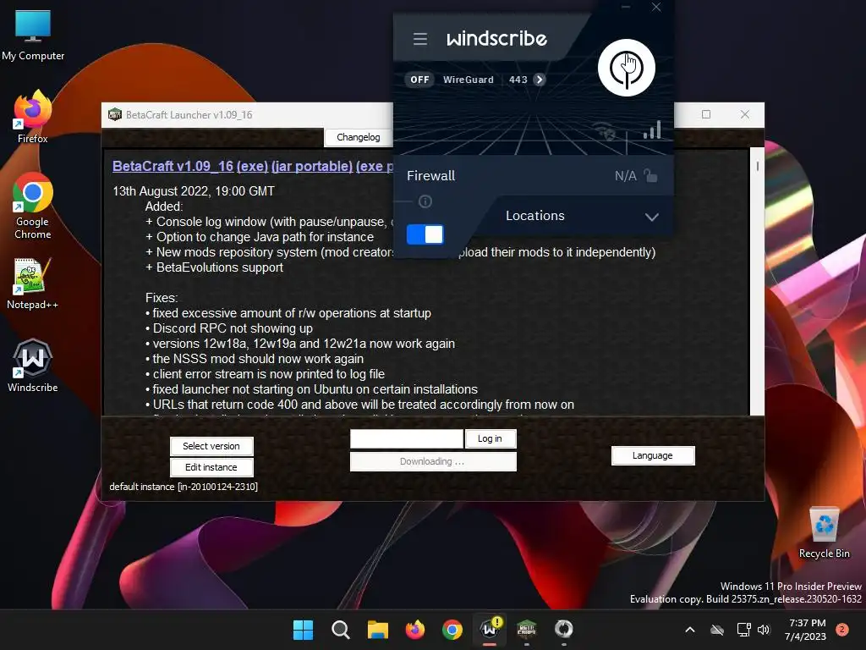Open taskbar Search
Viewport: 866px width, 650px height.
pos(340,630)
